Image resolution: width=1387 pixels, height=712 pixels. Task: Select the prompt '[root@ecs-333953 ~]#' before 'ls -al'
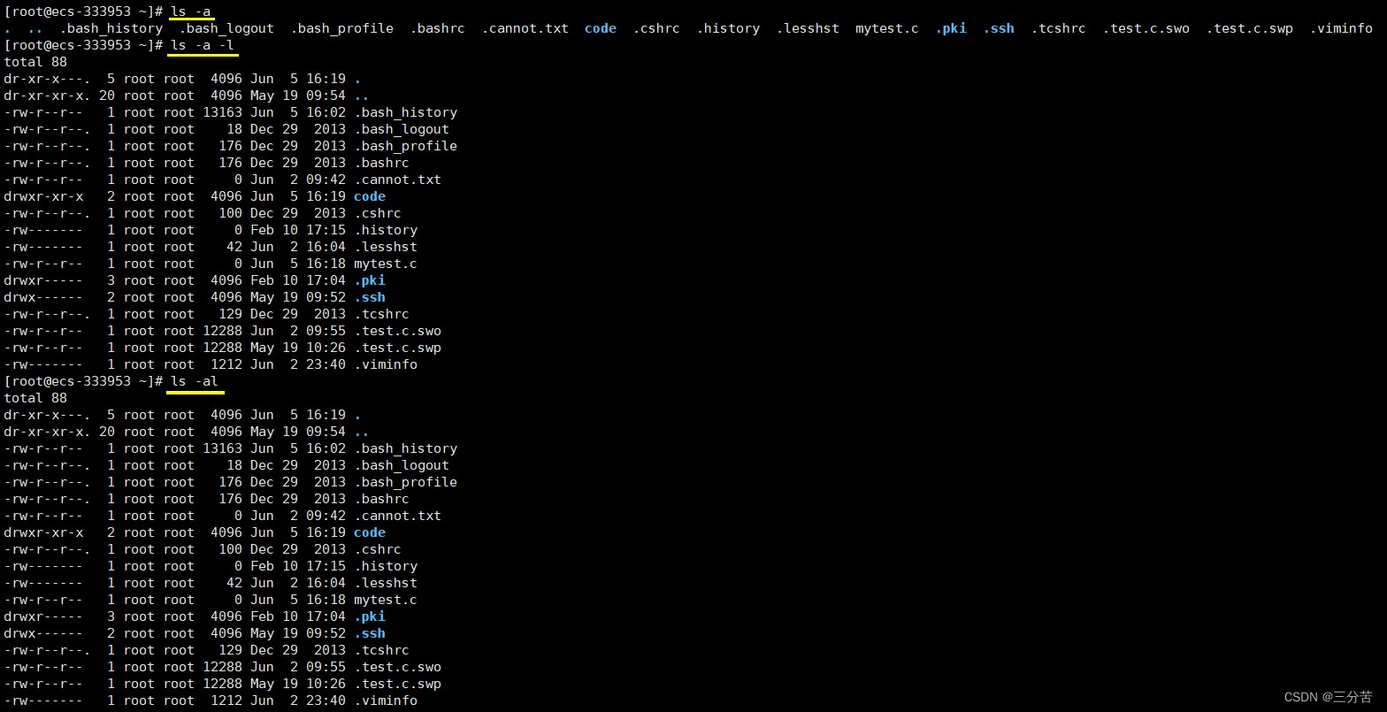click(x=83, y=381)
